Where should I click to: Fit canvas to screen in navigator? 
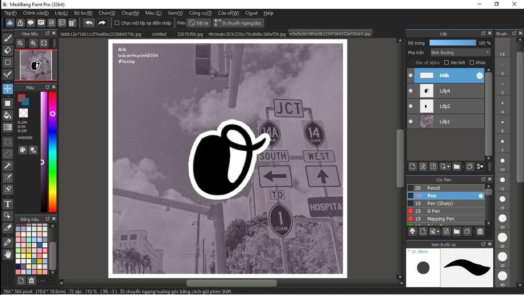tap(44, 43)
